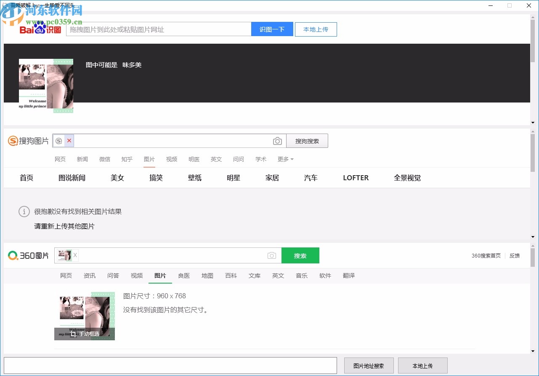Click the green 搜索 button in 360 section

point(300,255)
